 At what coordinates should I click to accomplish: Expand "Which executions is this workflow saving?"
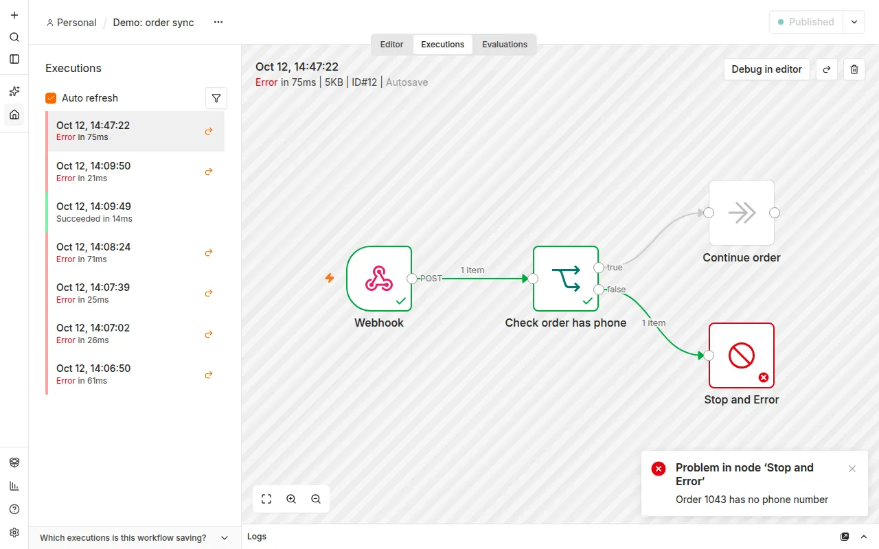click(x=135, y=538)
